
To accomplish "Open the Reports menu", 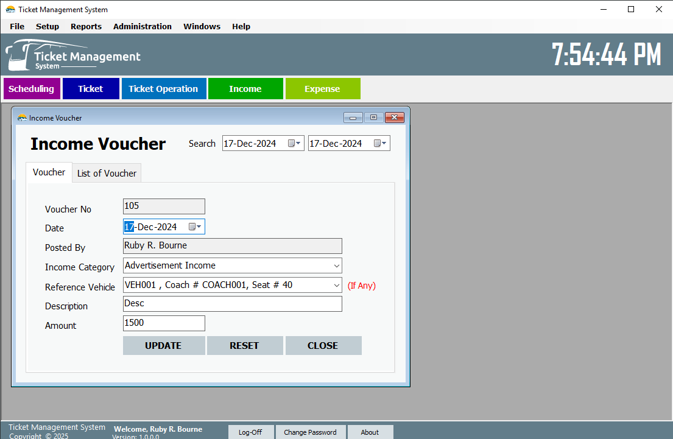I will point(86,26).
